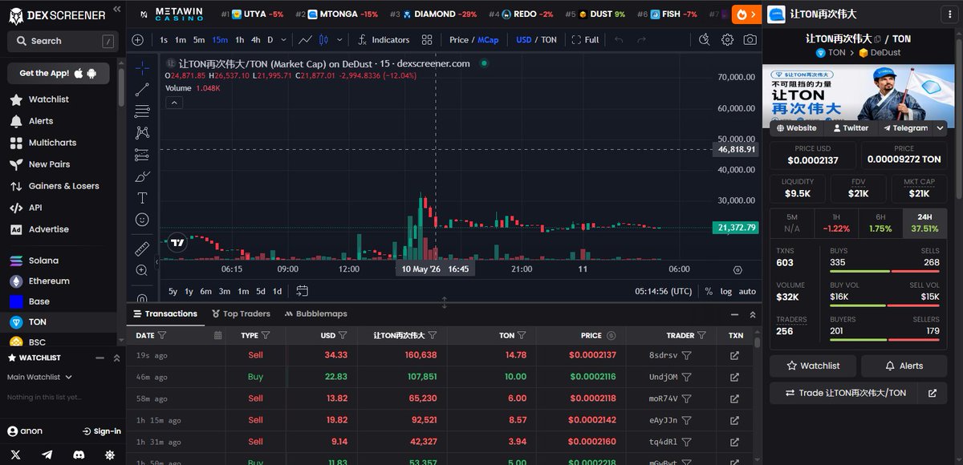
Task: Toggle auto scale on chart
Action: click(747, 291)
